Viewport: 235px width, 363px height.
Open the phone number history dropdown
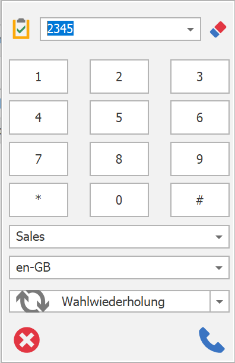click(x=190, y=30)
